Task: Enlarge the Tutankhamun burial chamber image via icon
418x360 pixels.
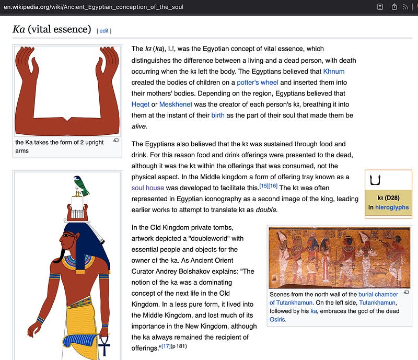Action: pyautogui.click(x=406, y=293)
